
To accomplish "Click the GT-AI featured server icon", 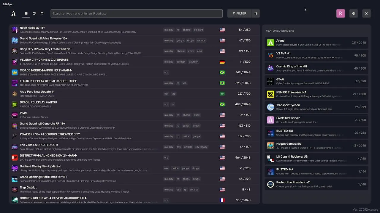I will tap(270, 81).
